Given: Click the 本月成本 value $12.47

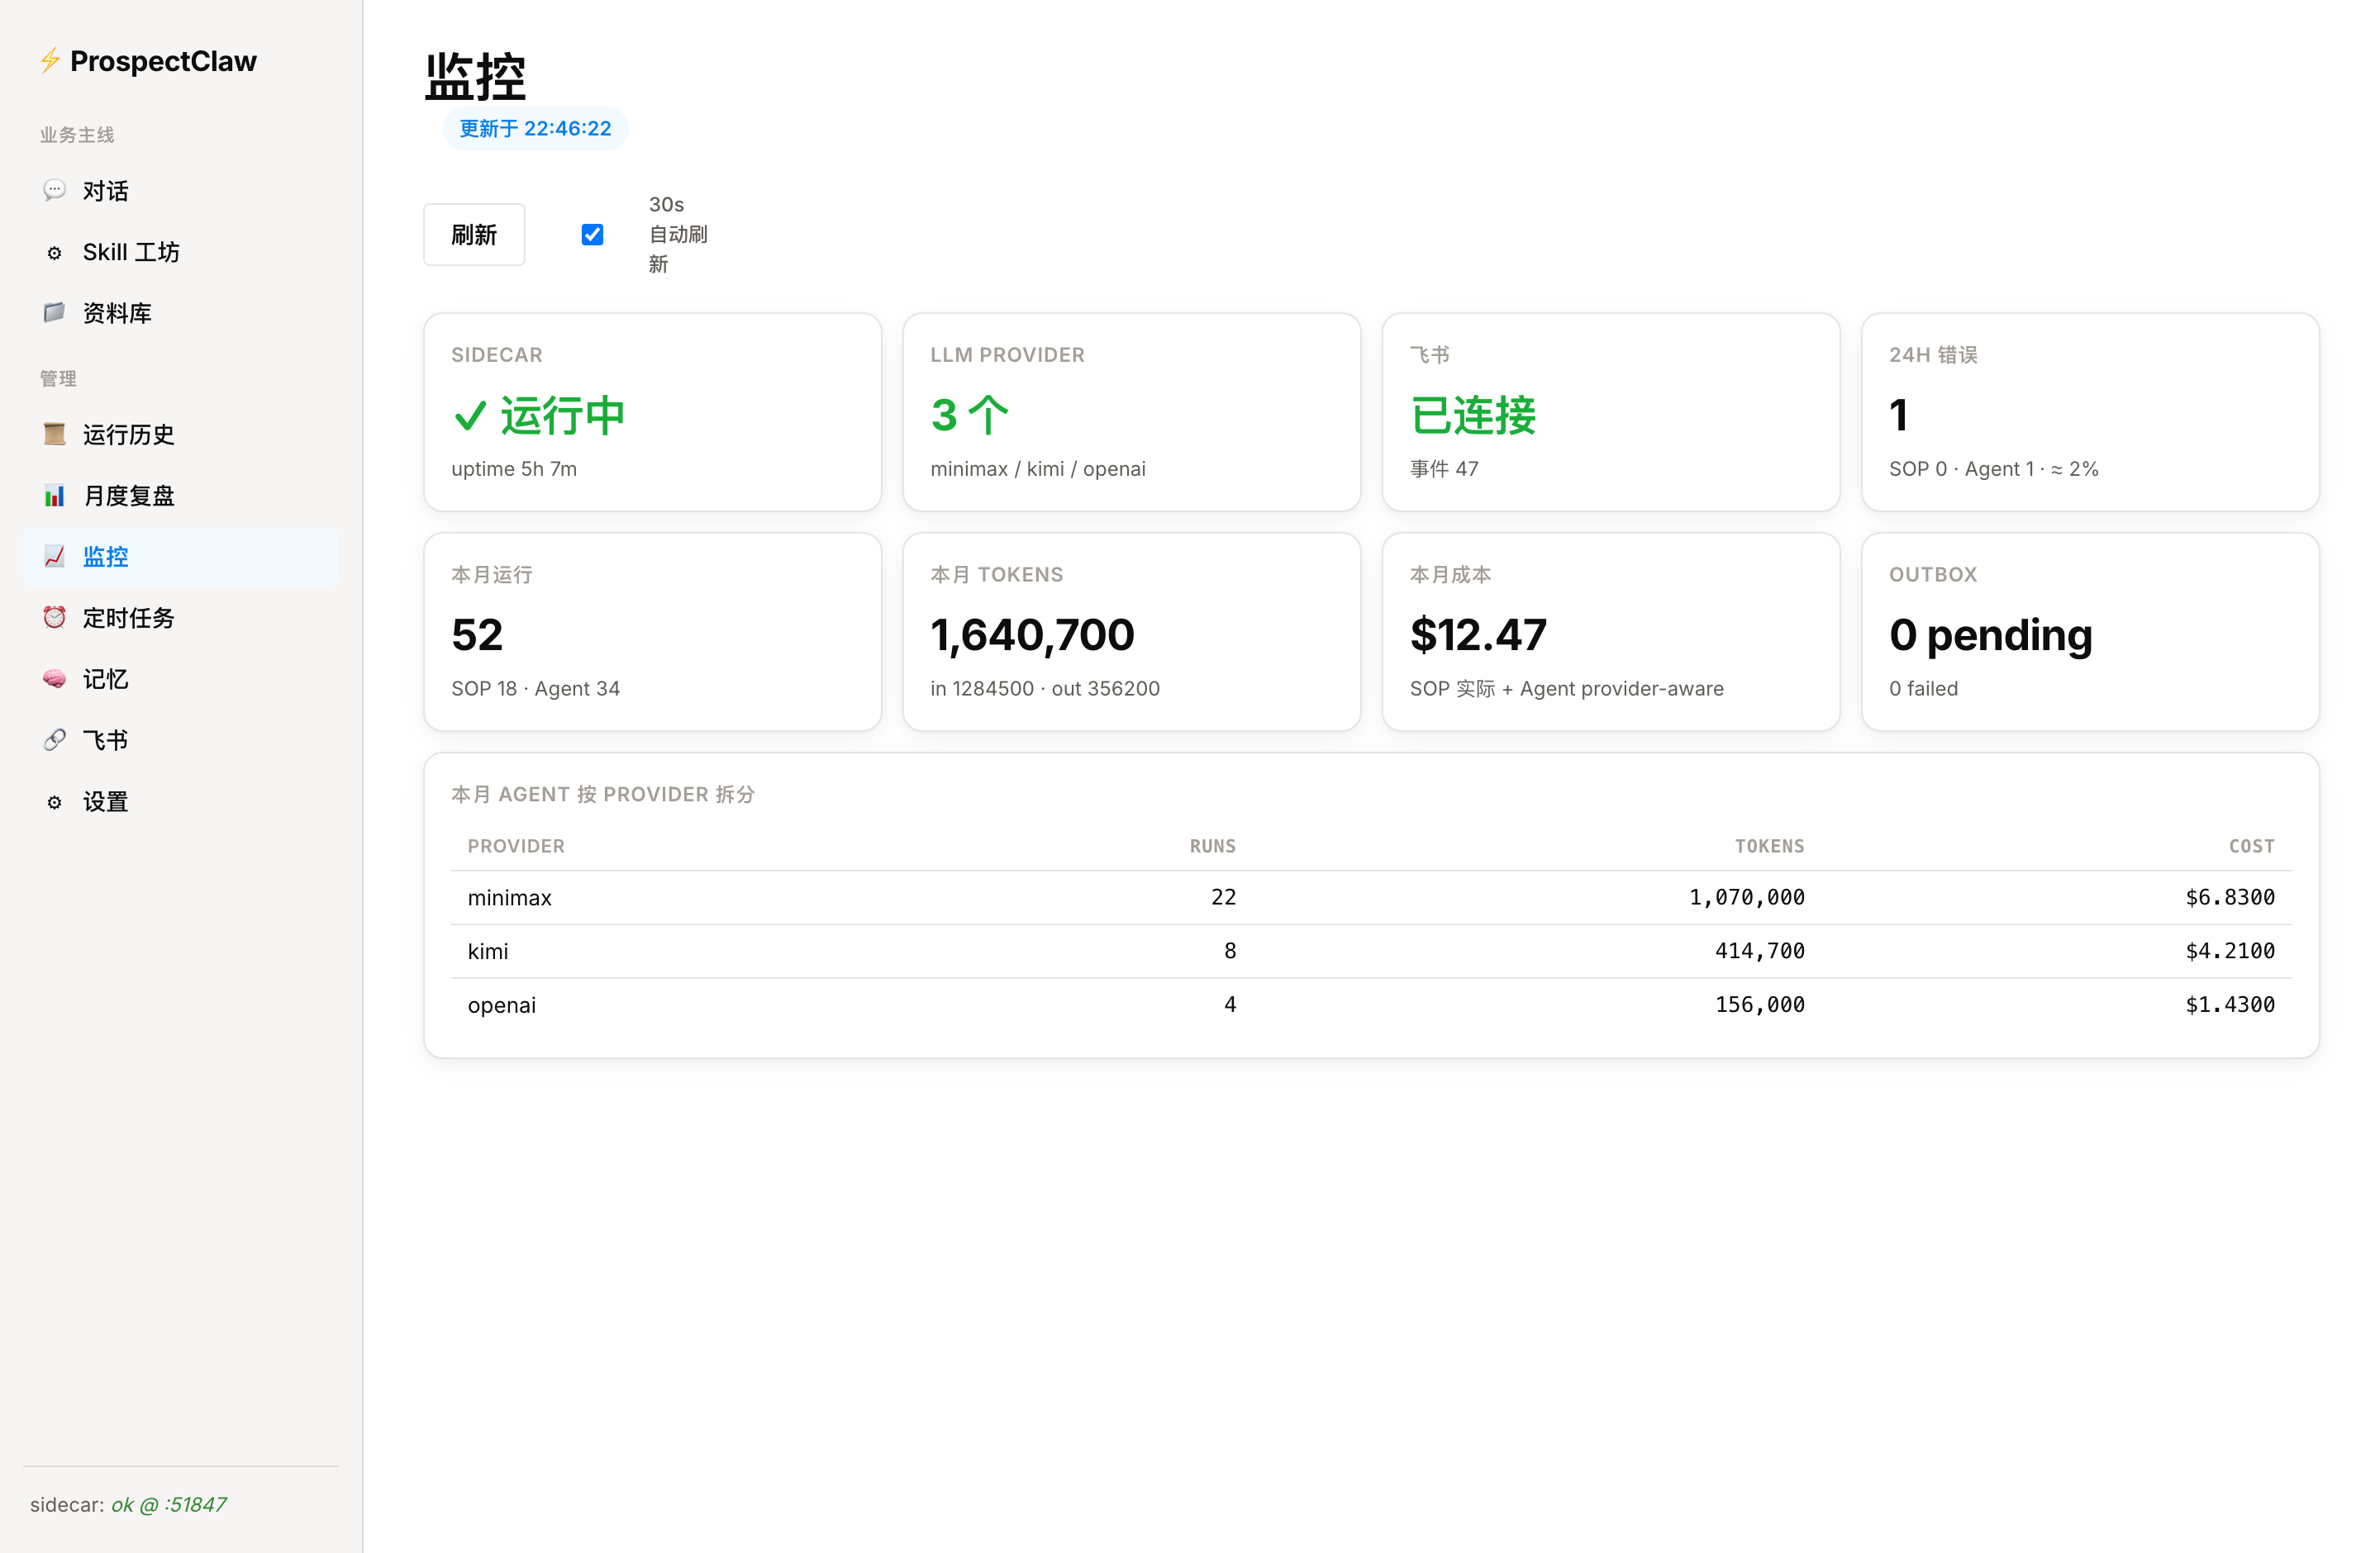Looking at the screenshot, I should click(1478, 634).
